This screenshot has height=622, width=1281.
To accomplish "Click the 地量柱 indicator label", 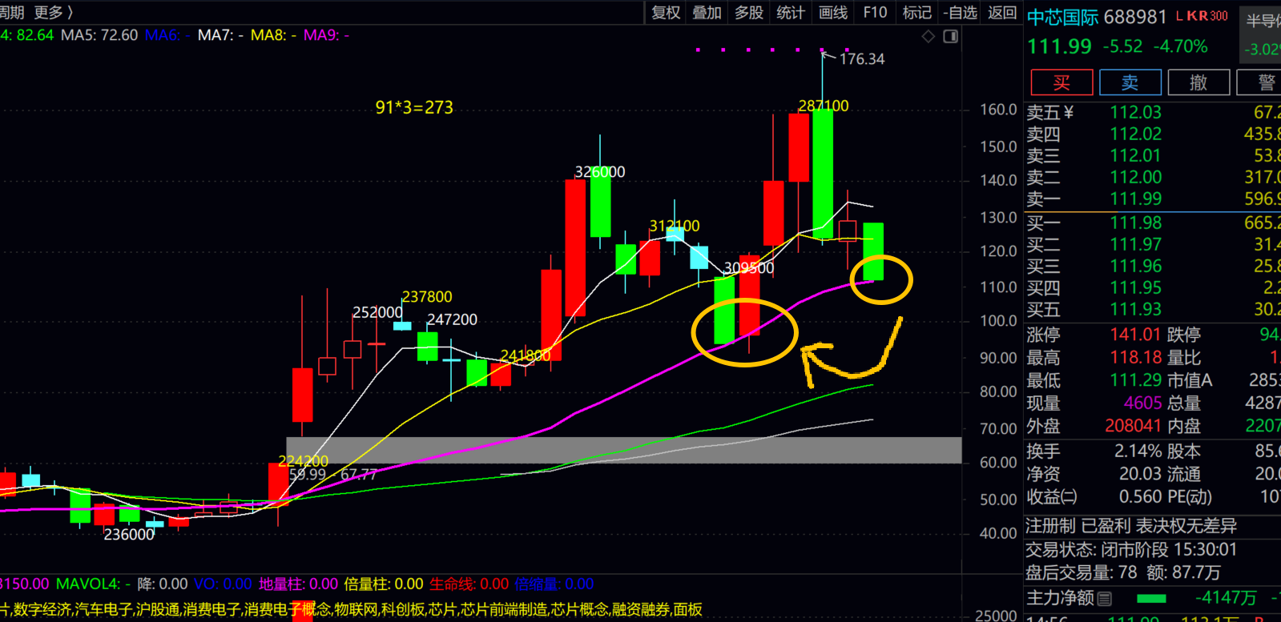I will coord(298,584).
